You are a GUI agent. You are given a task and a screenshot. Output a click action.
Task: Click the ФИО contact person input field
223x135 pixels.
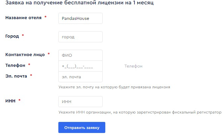(80, 55)
